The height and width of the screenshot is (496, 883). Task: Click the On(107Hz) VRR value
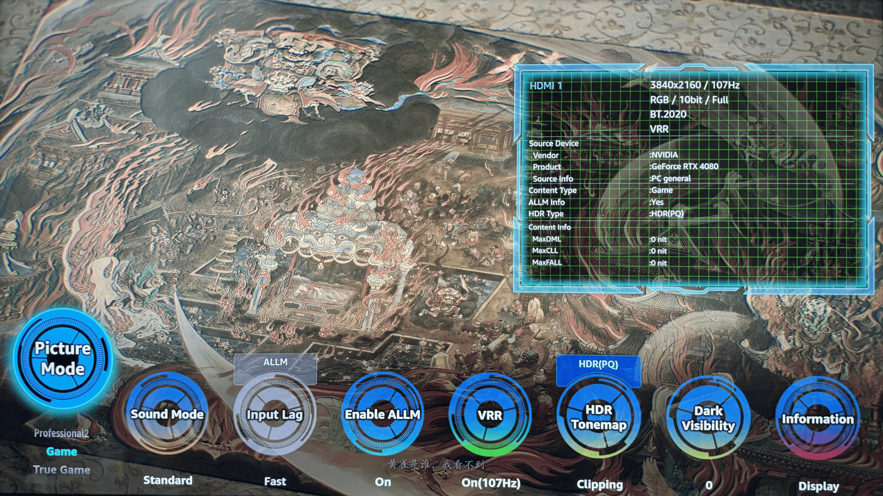point(491,483)
